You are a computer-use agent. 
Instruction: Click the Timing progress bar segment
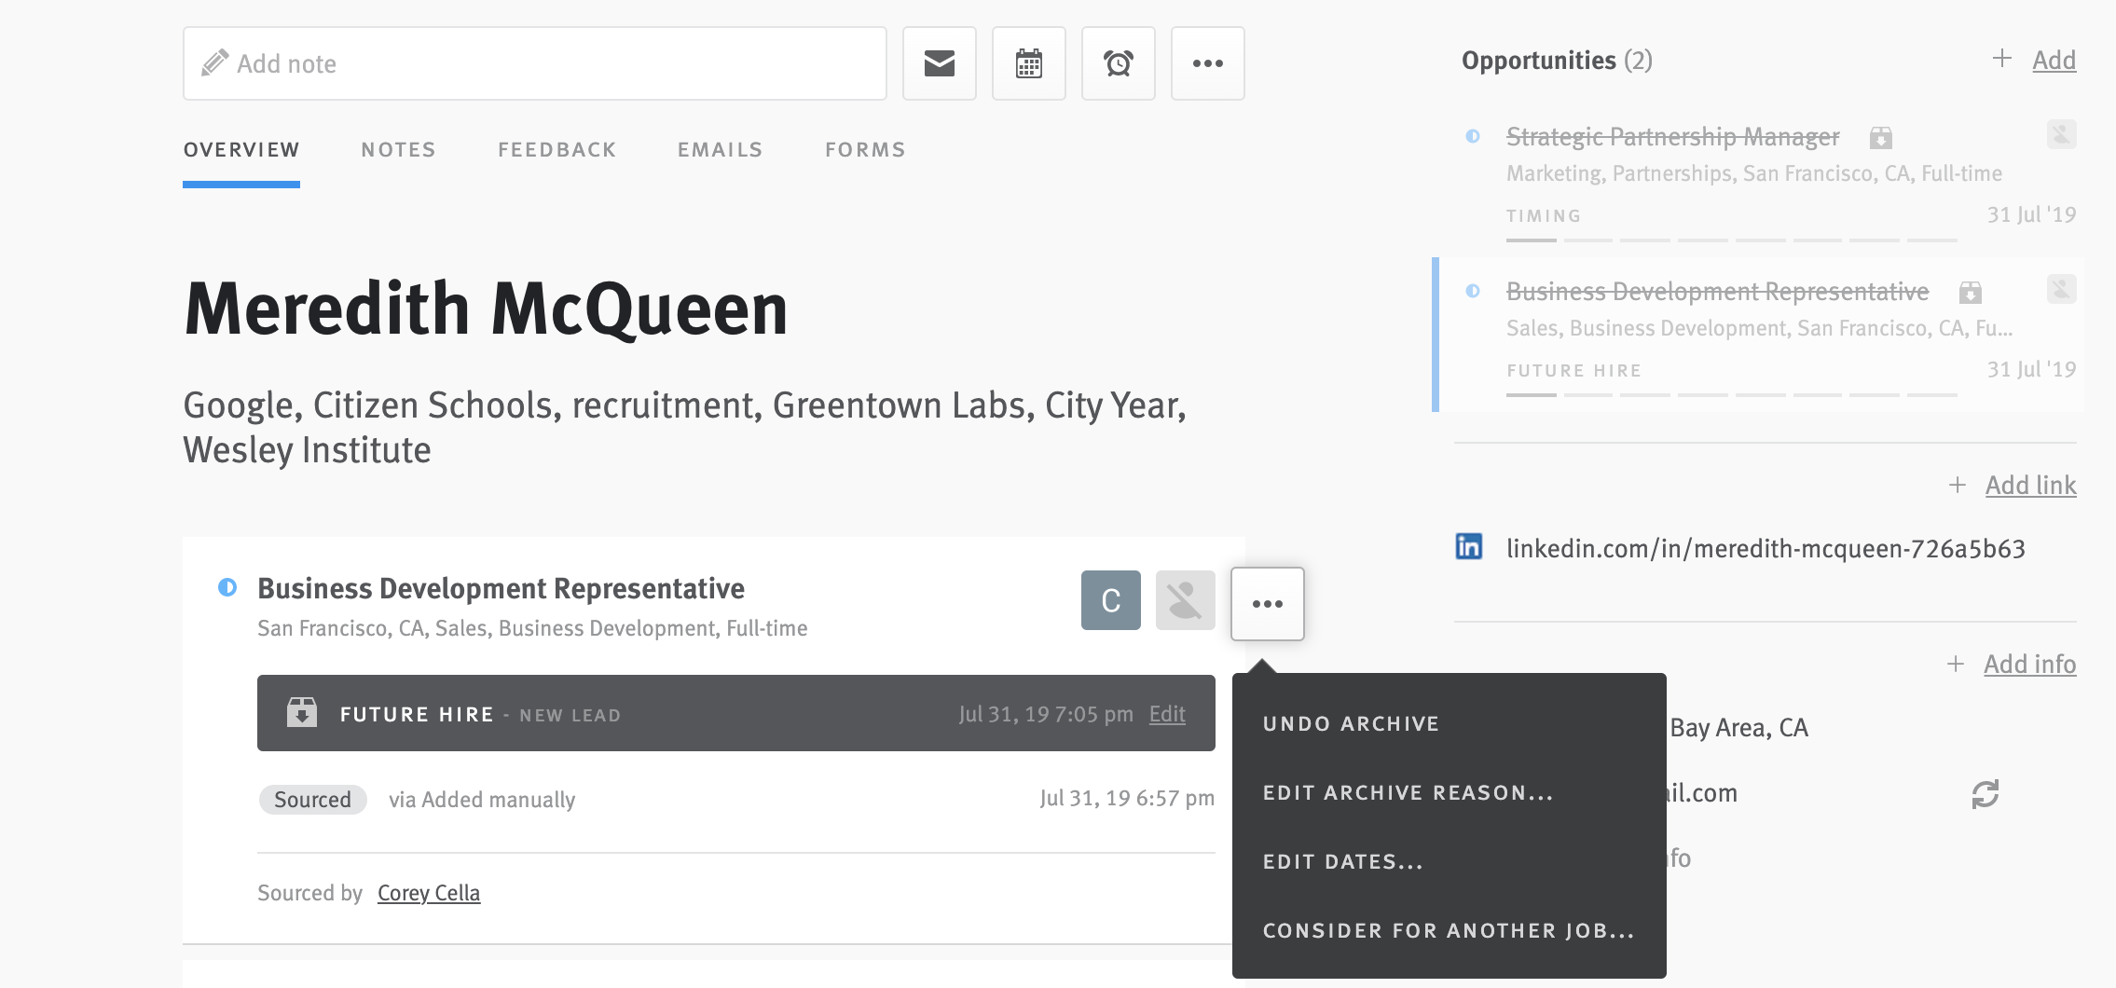1530,240
